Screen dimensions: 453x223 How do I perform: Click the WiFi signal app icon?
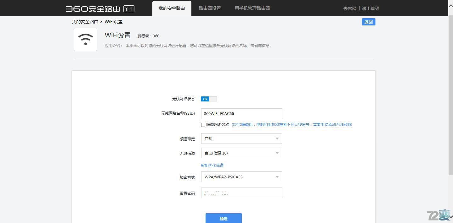[x=85, y=39]
